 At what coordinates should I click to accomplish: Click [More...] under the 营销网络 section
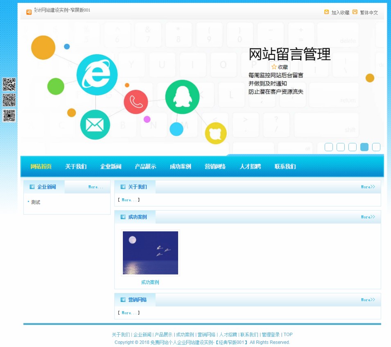129,313
